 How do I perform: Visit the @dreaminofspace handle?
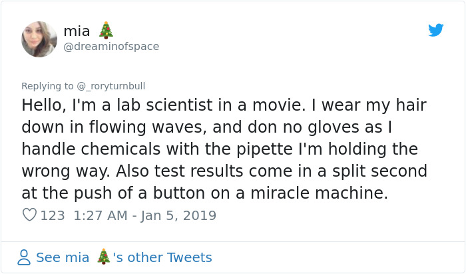point(111,47)
